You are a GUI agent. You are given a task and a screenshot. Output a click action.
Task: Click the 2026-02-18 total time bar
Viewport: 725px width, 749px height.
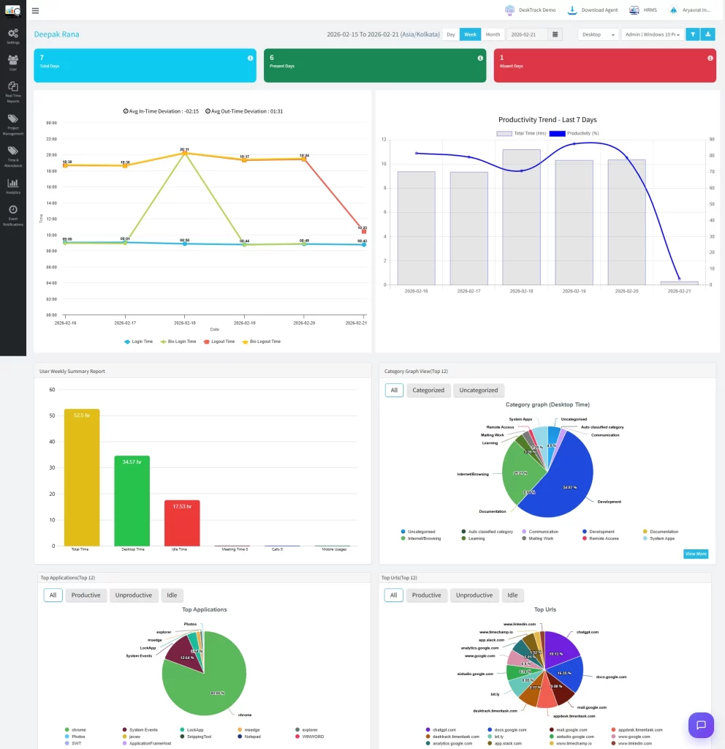pos(521,217)
